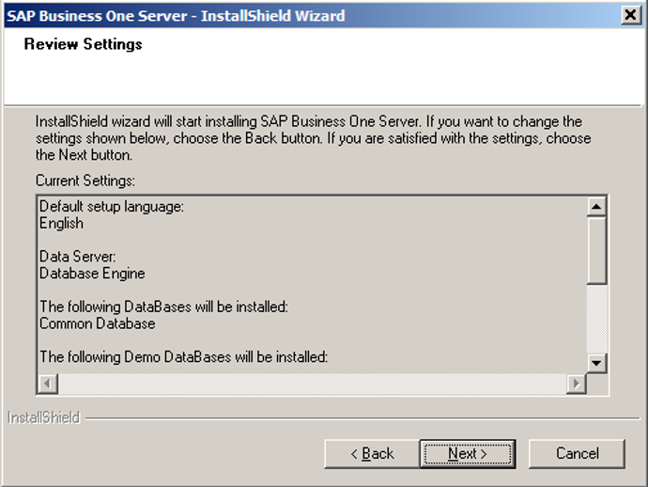Click the settings list scroll-up arrow
648x487 pixels.
596,207
